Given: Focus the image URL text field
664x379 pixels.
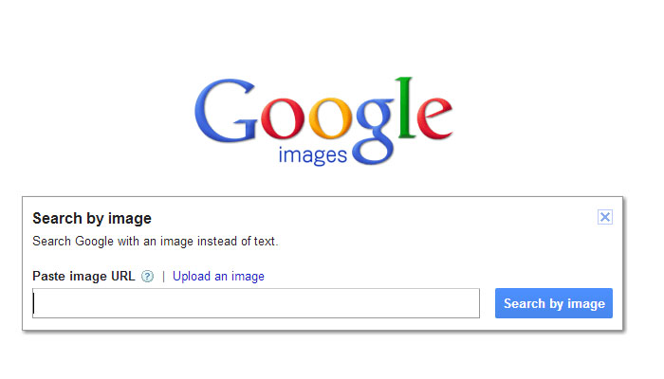Looking at the screenshot, I should click(x=256, y=303).
